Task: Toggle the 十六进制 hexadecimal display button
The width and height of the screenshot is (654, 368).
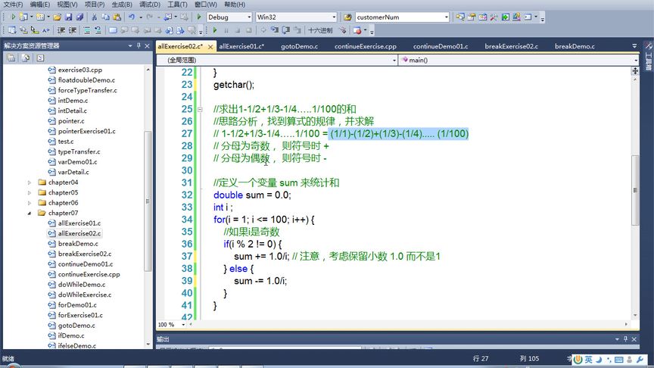Action: click(x=320, y=30)
